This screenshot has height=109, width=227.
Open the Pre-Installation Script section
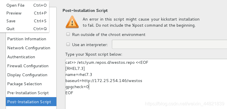[x=31, y=93]
